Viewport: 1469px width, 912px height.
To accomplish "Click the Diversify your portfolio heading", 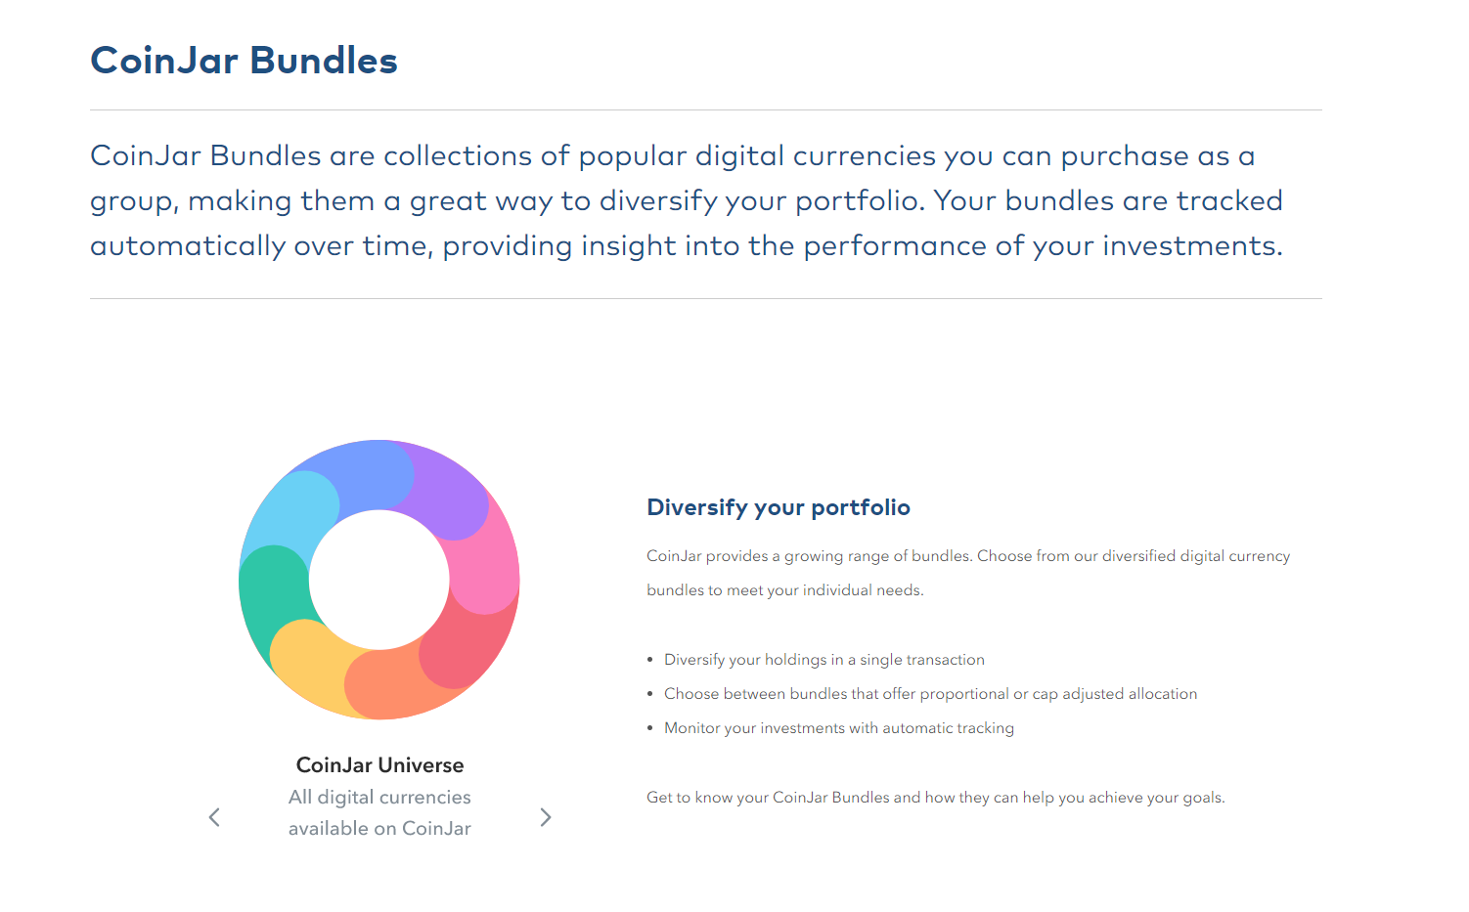I will coord(779,507).
